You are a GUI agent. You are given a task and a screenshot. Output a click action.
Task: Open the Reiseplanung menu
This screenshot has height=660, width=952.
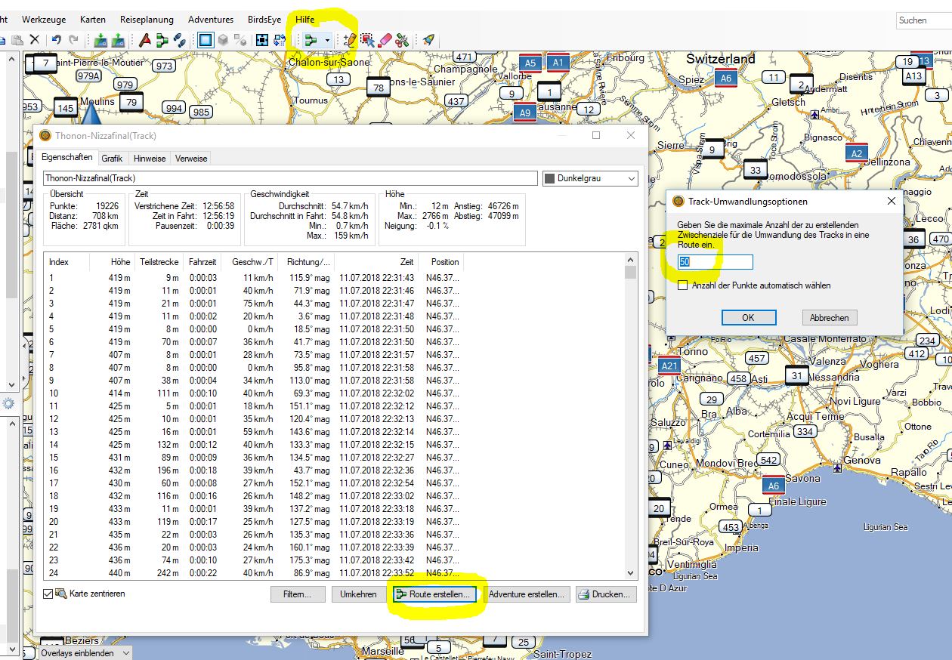point(147,20)
